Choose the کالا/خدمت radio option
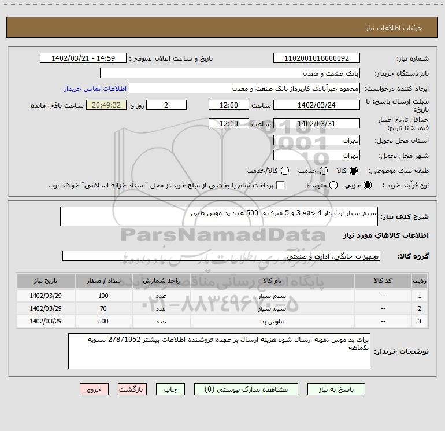 tap(285, 171)
